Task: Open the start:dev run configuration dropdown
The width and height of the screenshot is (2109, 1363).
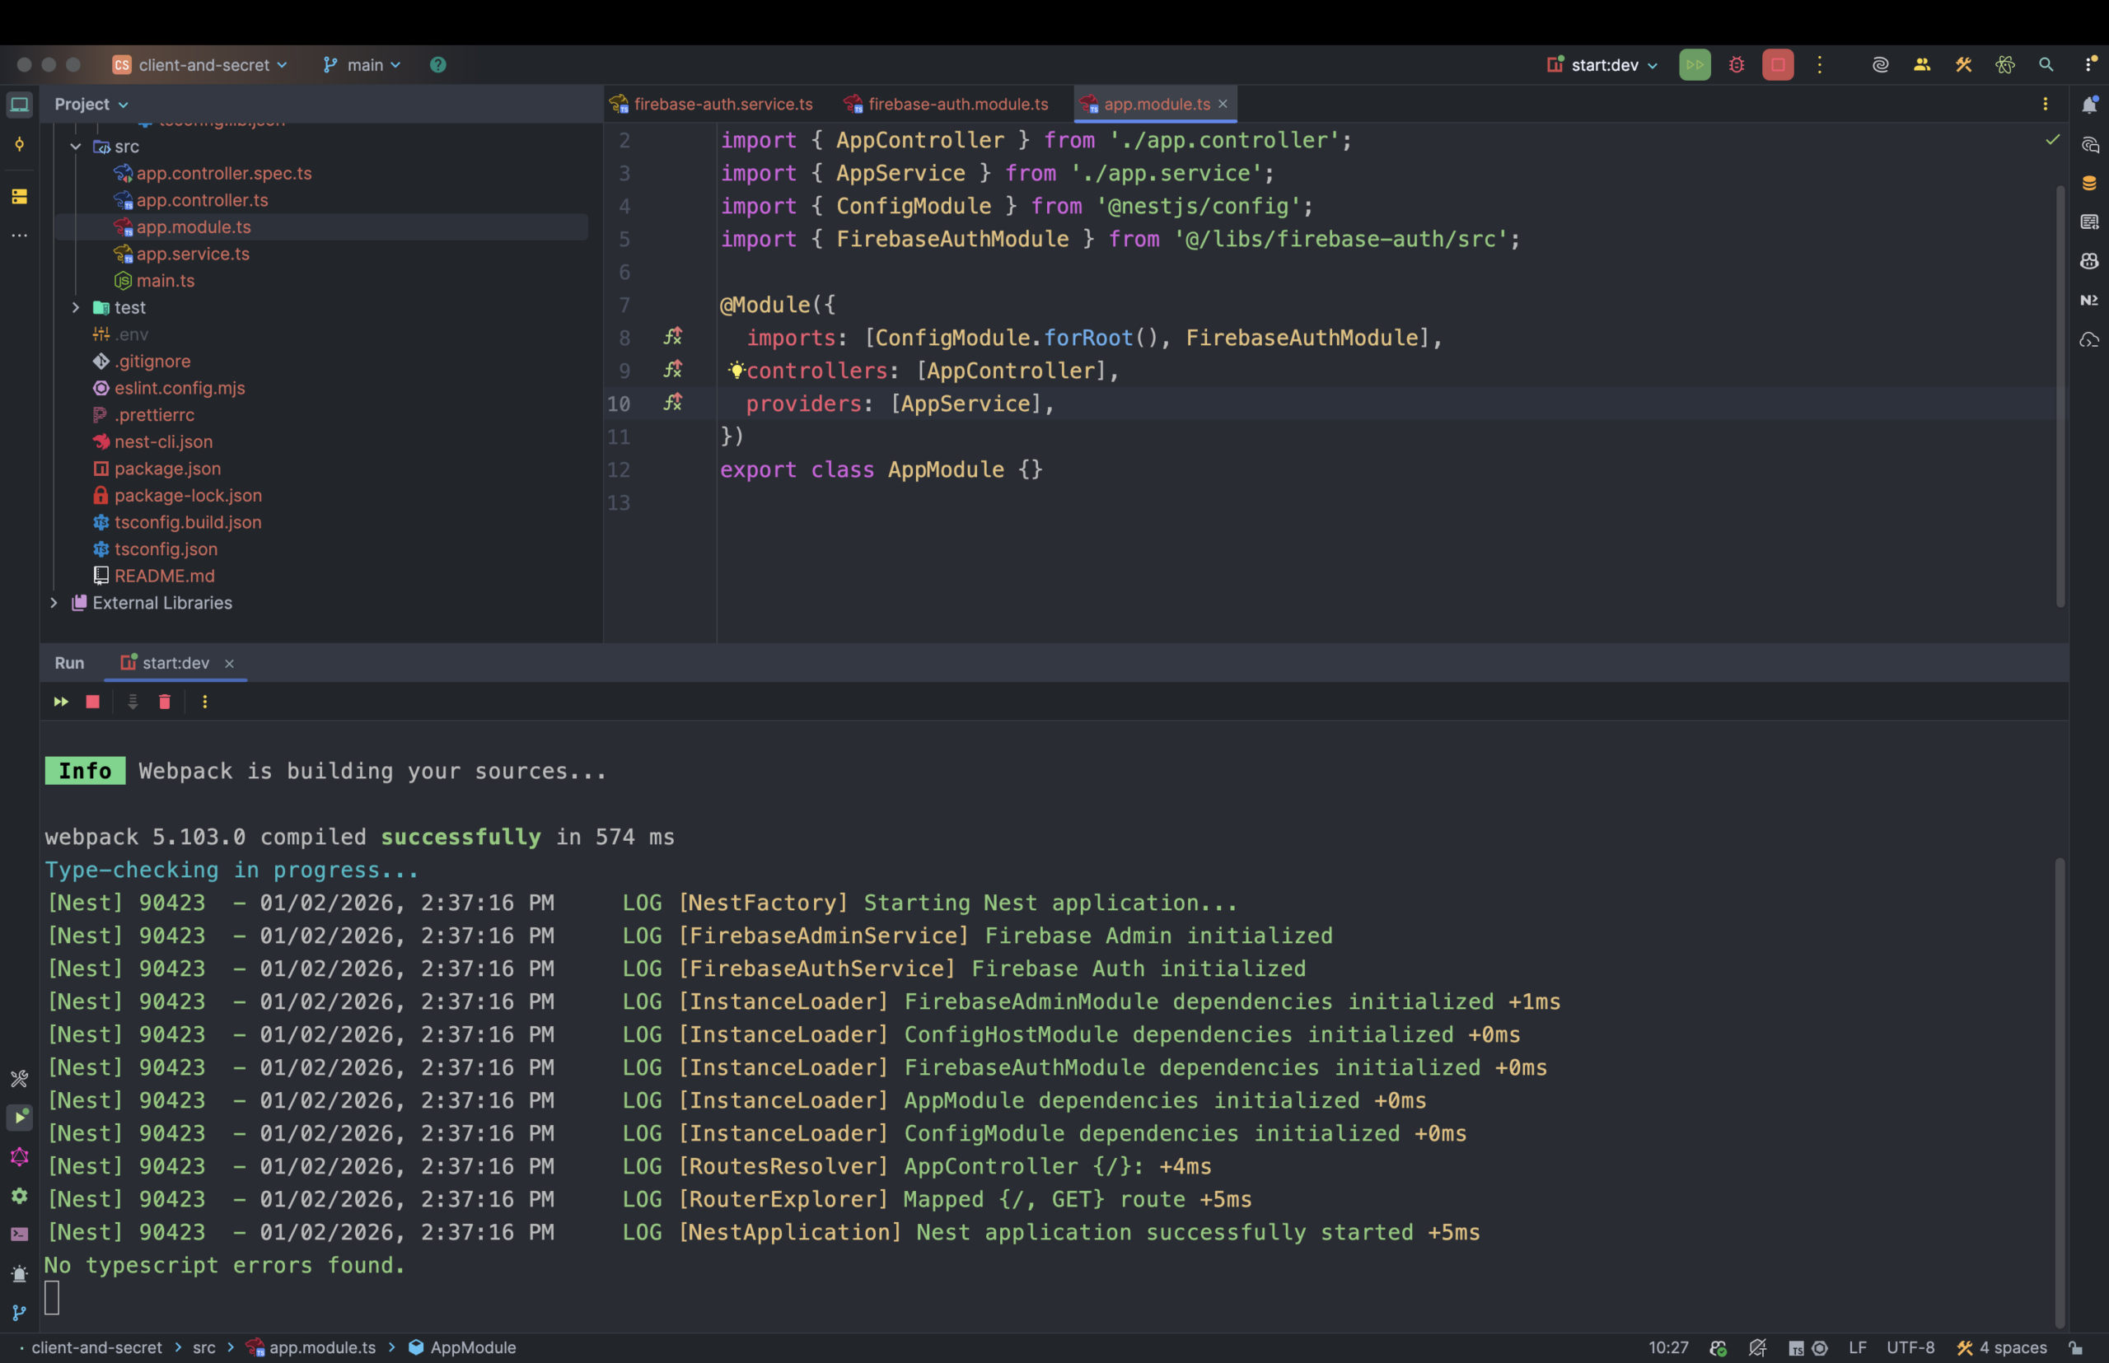Action: point(1603,64)
